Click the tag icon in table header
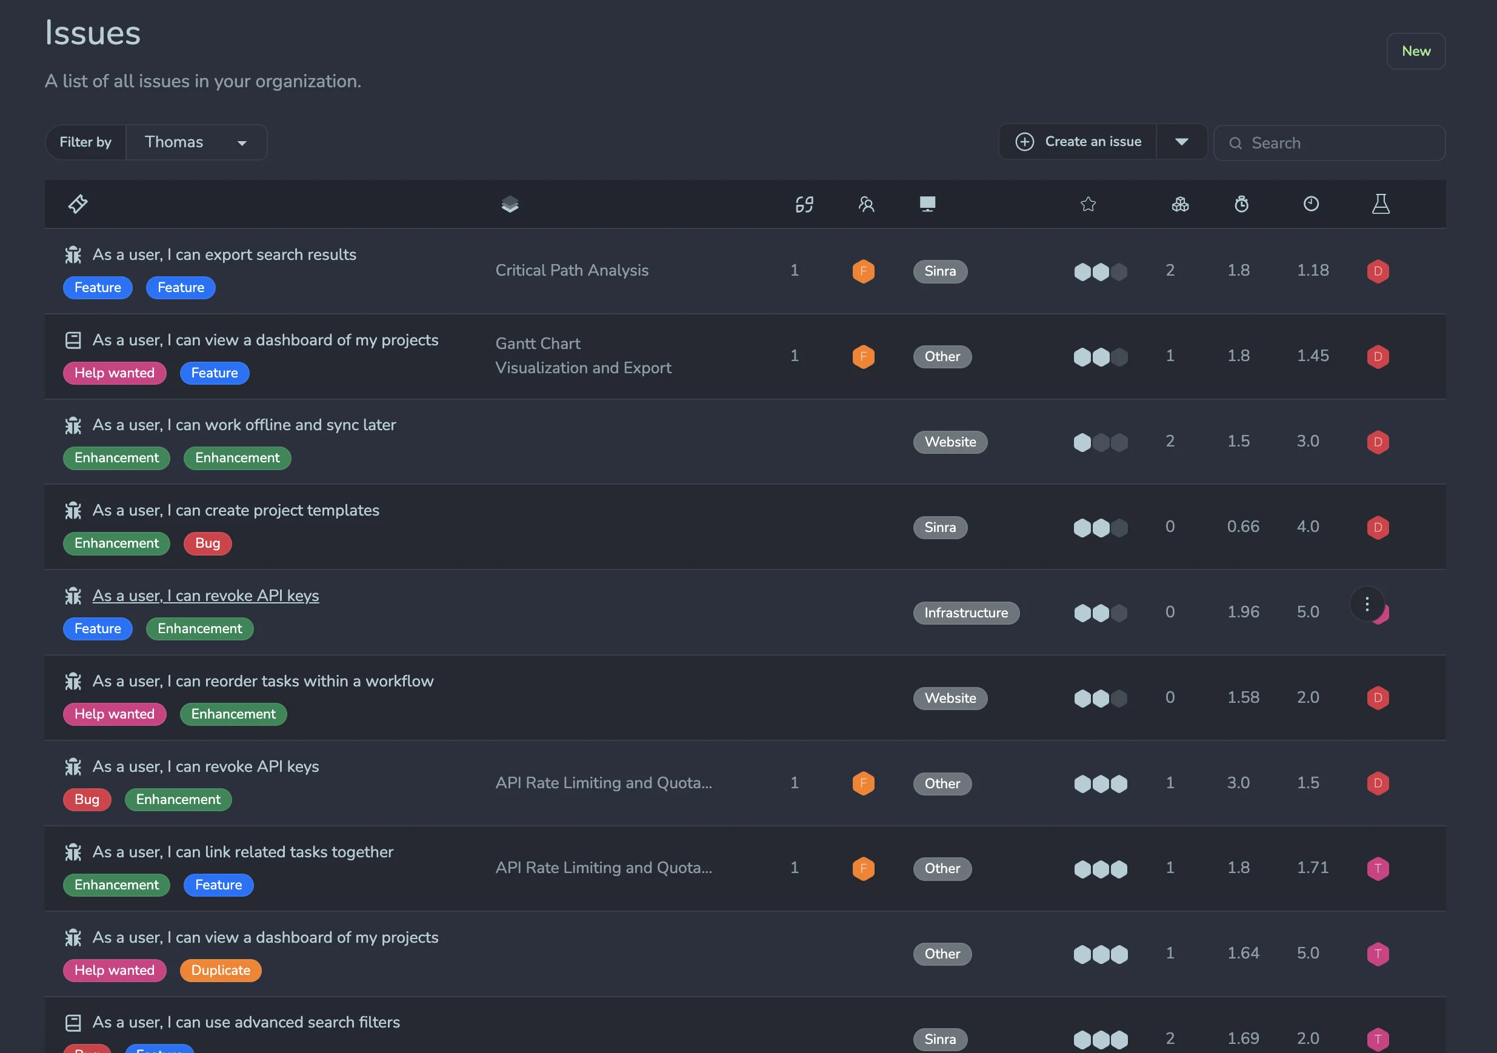 [x=78, y=204]
